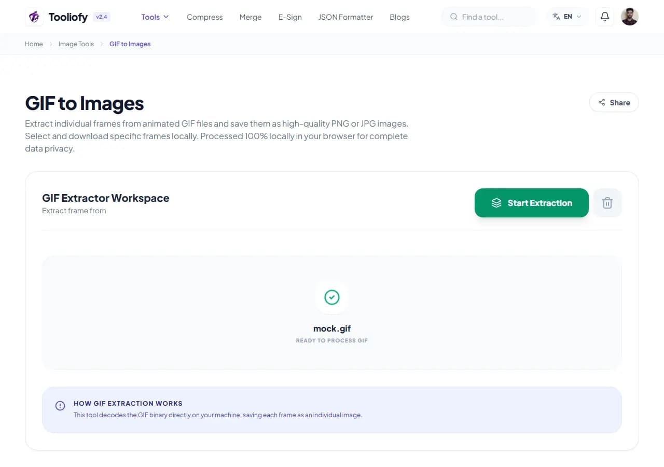The image size is (664, 467).
Task: Click the search magnifier icon
Action: (x=454, y=17)
